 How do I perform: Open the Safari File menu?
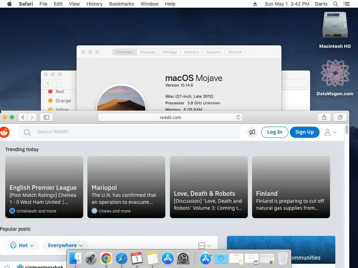pyautogui.click(x=43, y=4)
